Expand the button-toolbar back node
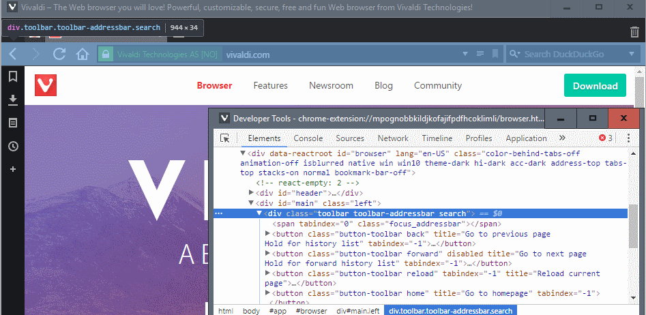Image resolution: width=646 pixels, height=315 pixels. [x=267, y=233]
